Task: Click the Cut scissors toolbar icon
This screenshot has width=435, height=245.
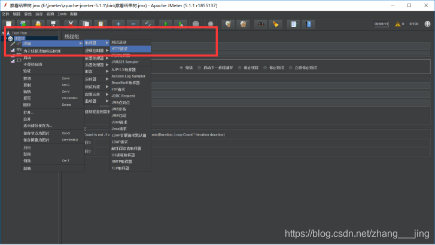Action: tap(71, 24)
